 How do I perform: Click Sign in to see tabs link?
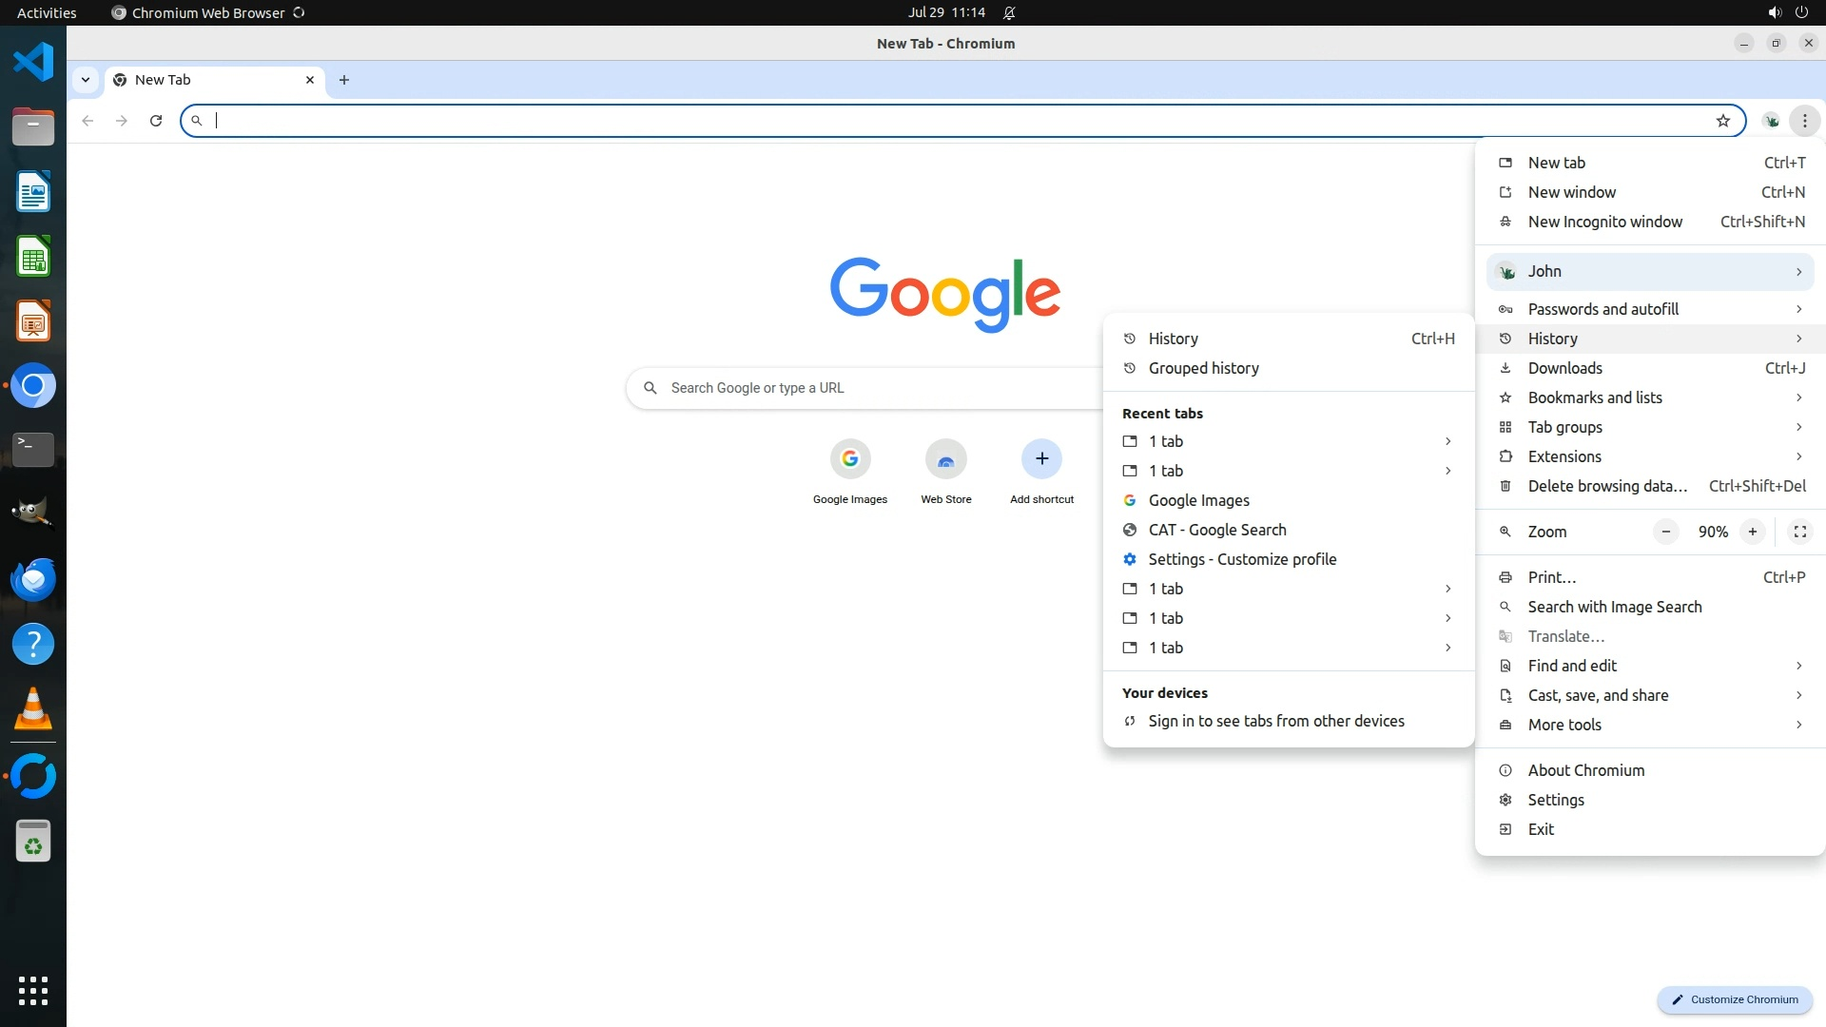pyautogui.click(x=1275, y=721)
